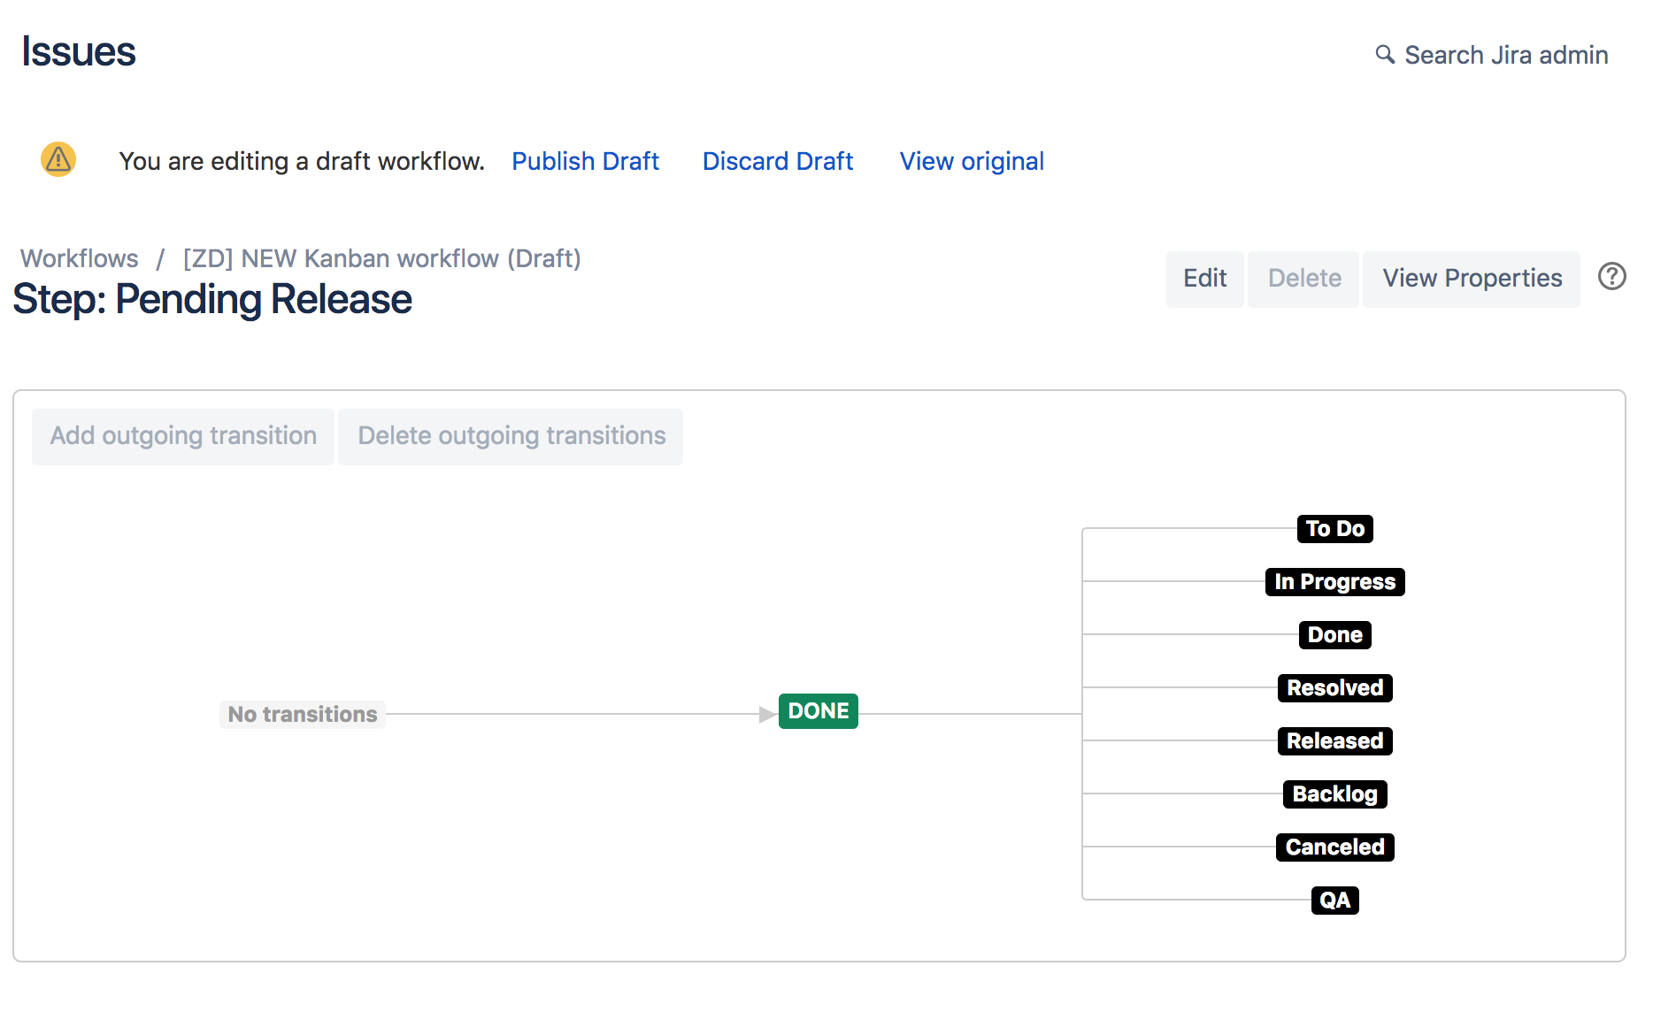Select the To Do status lozenge
Viewport: 1653px width, 1012px height.
click(x=1334, y=528)
